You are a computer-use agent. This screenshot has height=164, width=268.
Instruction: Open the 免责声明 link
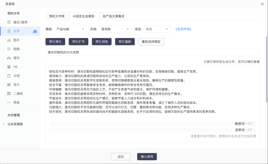(x=183, y=29)
